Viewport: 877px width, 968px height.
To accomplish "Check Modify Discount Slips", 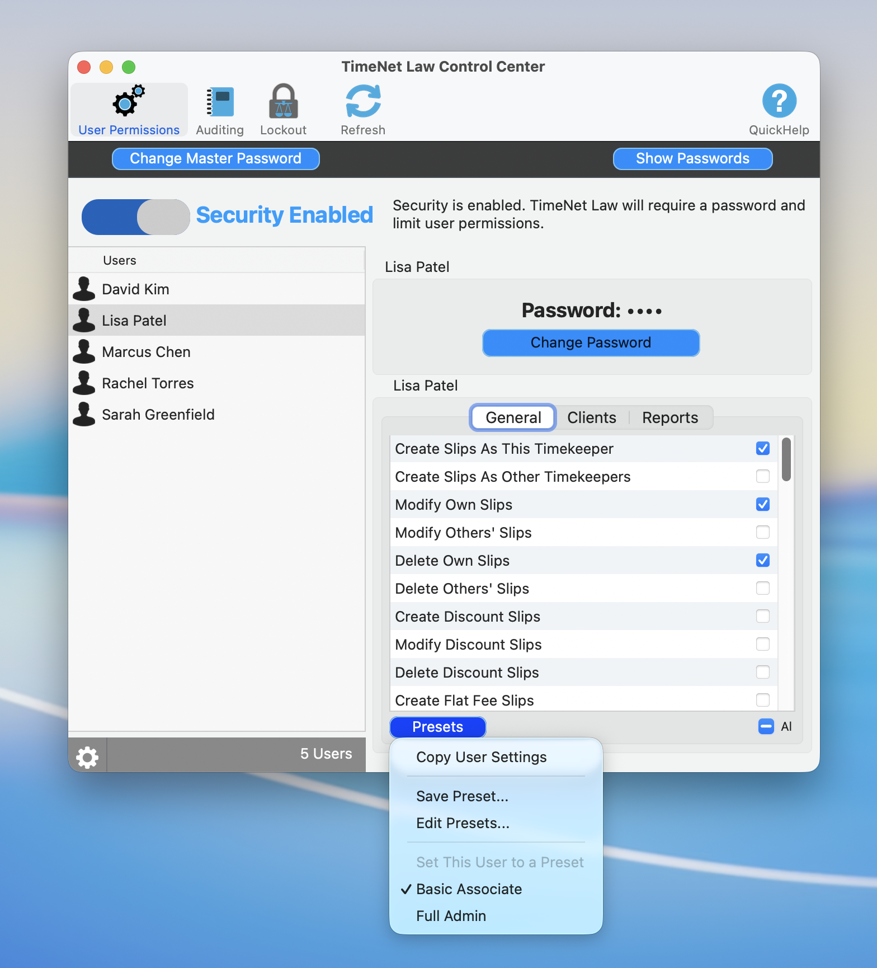I will [x=763, y=644].
